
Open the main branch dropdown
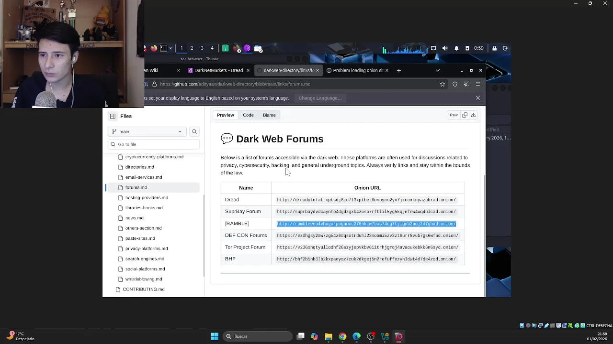click(x=147, y=131)
